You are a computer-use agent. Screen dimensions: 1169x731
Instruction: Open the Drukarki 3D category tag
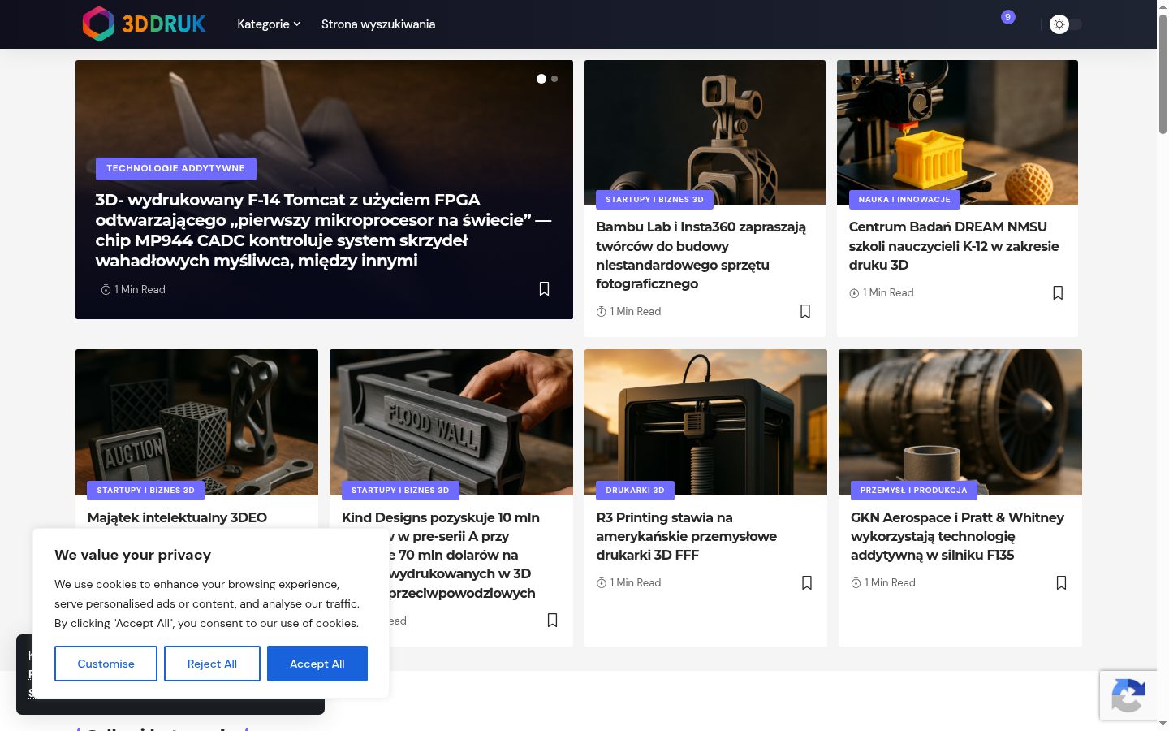coord(635,490)
